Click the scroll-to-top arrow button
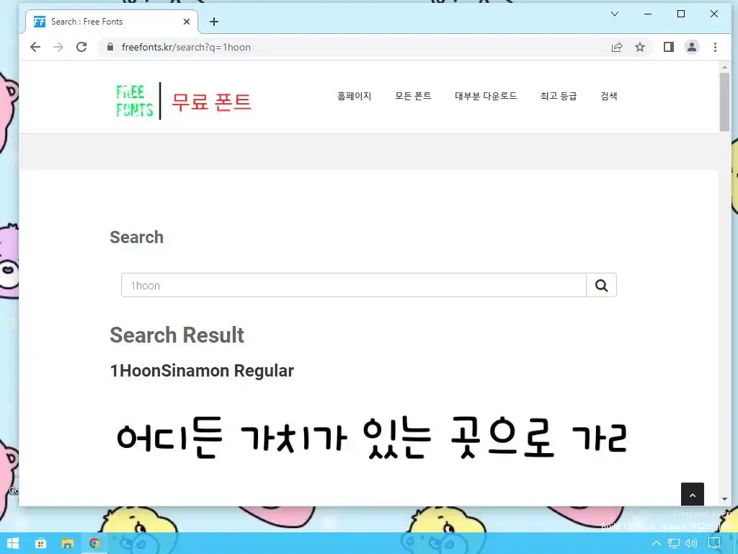The image size is (738, 554). (x=693, y=495)
